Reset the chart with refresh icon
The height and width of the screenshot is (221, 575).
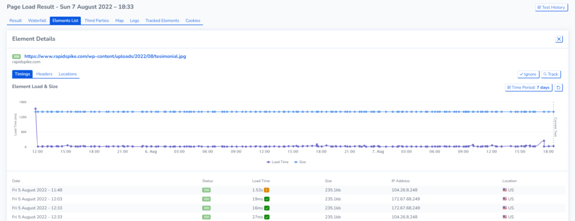[x=559, y=88]
